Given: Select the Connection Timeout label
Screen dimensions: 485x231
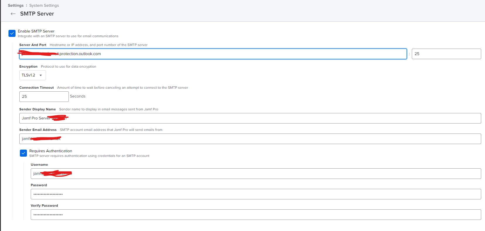Looking at the screenshot, I should coord(37,88).
